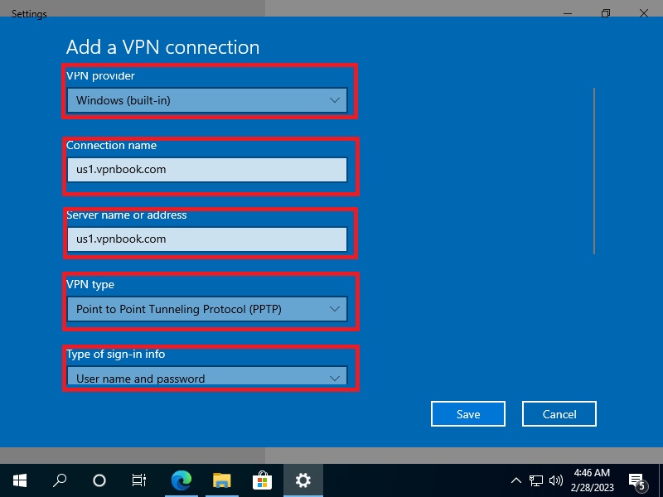This screenshot has width=663, height=497.
Task: Click the Connection name text field
Action: point(207,170)
